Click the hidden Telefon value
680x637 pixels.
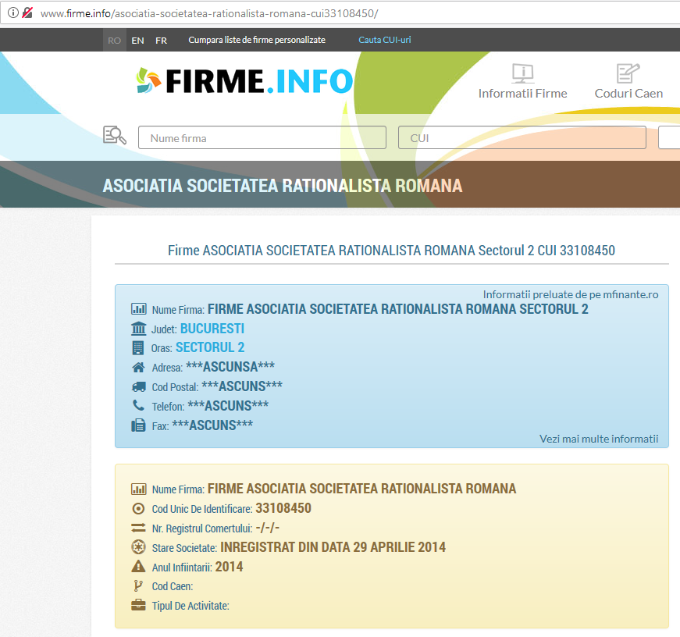tap(228, 405)
